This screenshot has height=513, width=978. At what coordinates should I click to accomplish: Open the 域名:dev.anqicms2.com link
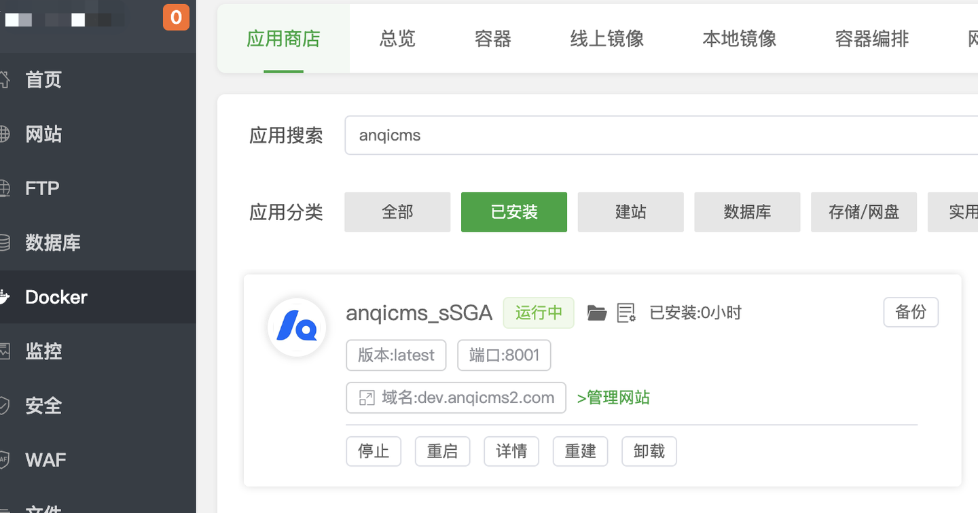tap(456, 397)
